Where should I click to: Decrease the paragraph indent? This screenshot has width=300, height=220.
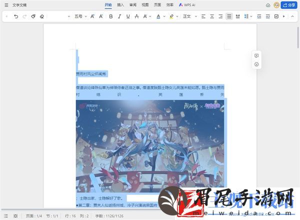coord(259,16)
